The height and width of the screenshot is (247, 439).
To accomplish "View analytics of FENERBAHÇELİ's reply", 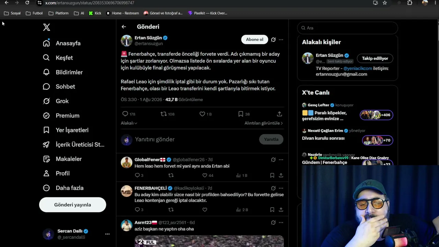I will [242, 210].
